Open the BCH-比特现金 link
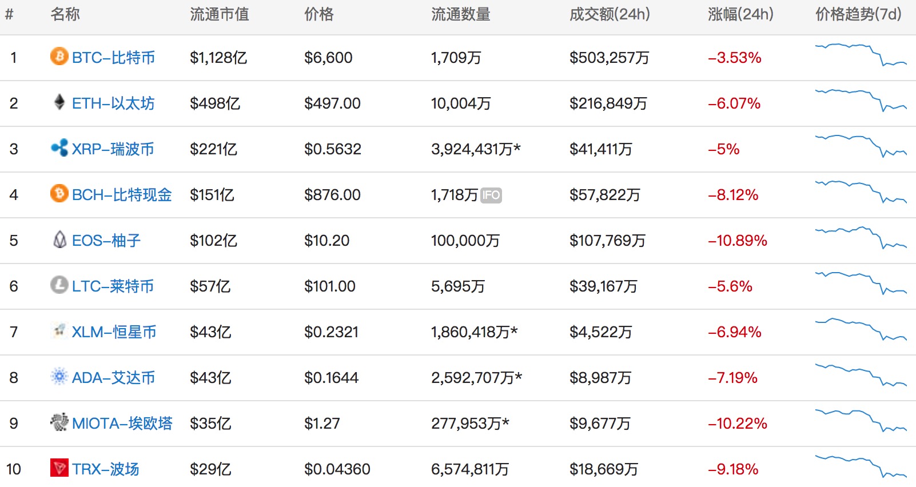Image resolution: width=916 pixels, height=487 pixels. pos(122,195)
